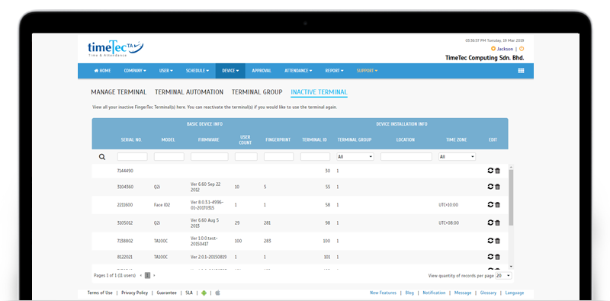Click the Serial No. filter field

[x=132, y=157]
